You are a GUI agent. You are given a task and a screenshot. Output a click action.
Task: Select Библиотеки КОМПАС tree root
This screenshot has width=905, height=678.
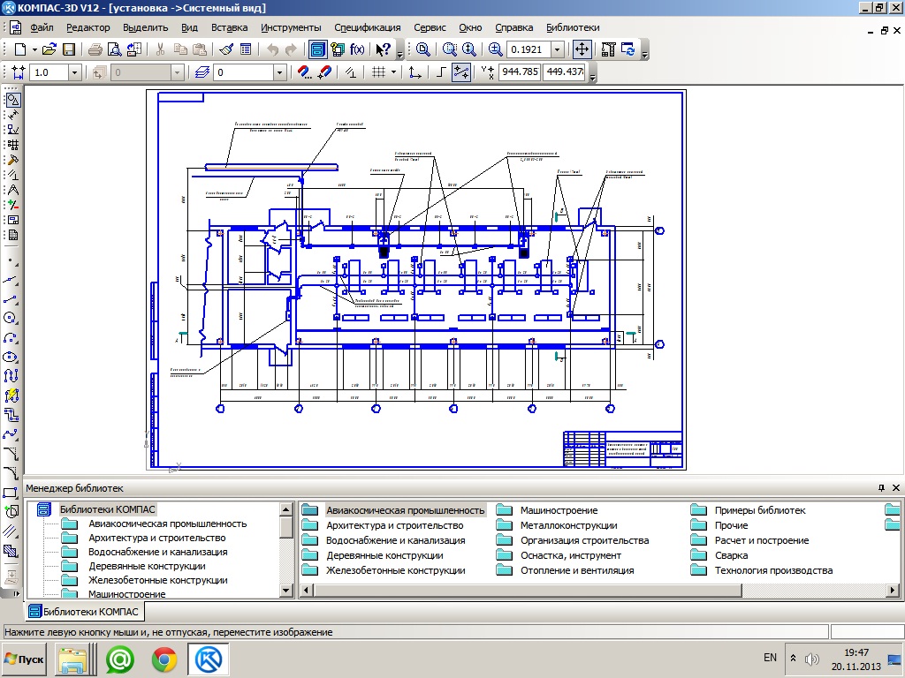(x=107, y=509)
